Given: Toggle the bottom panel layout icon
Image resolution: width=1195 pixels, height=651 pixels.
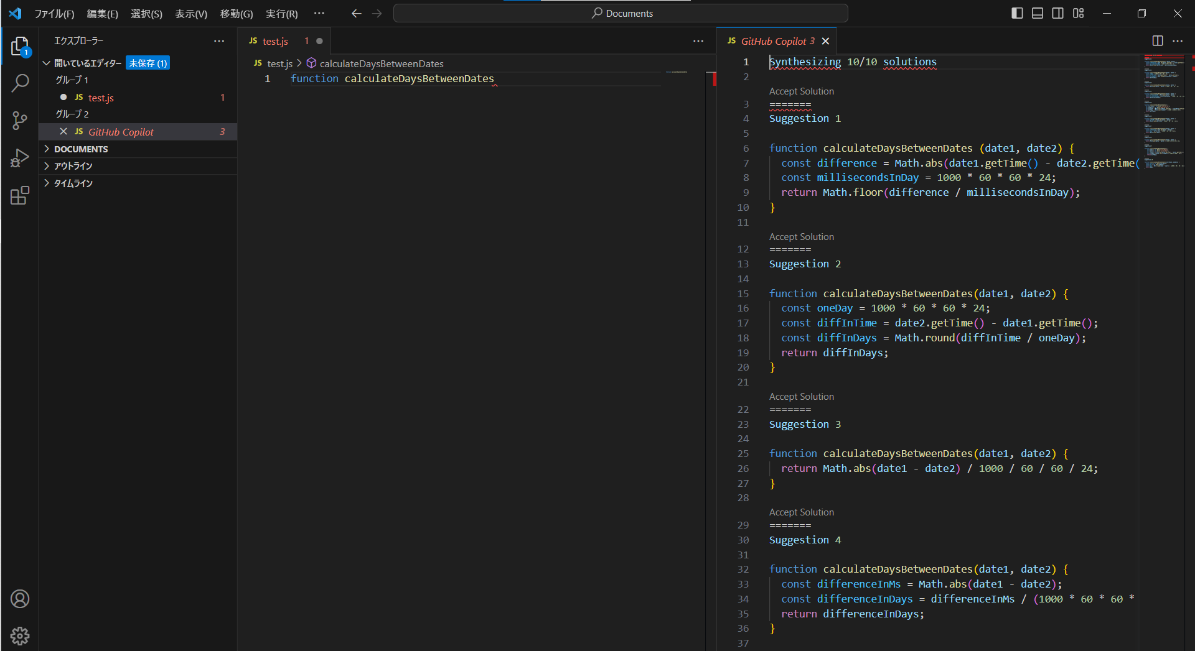Looking at the screenshot, I should (x=1038, y=13).
